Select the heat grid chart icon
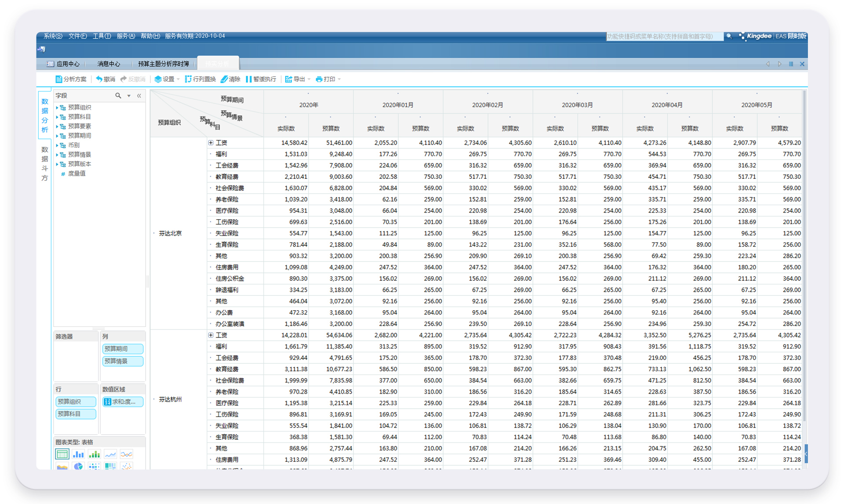The image size is (844, 504). coord(94,466)
